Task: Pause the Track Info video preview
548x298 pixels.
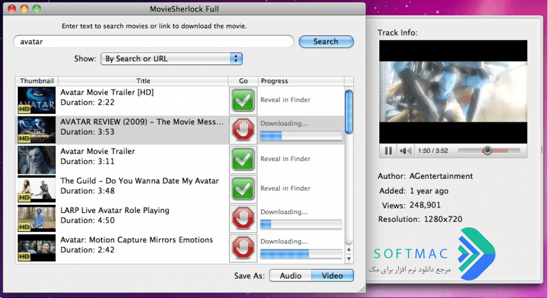Action: (388, 151)
